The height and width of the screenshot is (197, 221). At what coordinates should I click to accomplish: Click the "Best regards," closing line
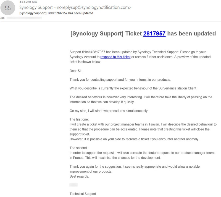click(x=80, y=176)
